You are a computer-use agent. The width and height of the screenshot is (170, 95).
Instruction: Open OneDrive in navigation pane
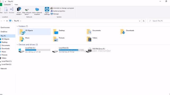(4, 32)
